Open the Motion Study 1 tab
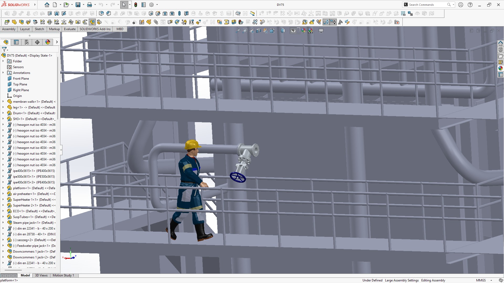504x283 pixels. click(63, 275)
